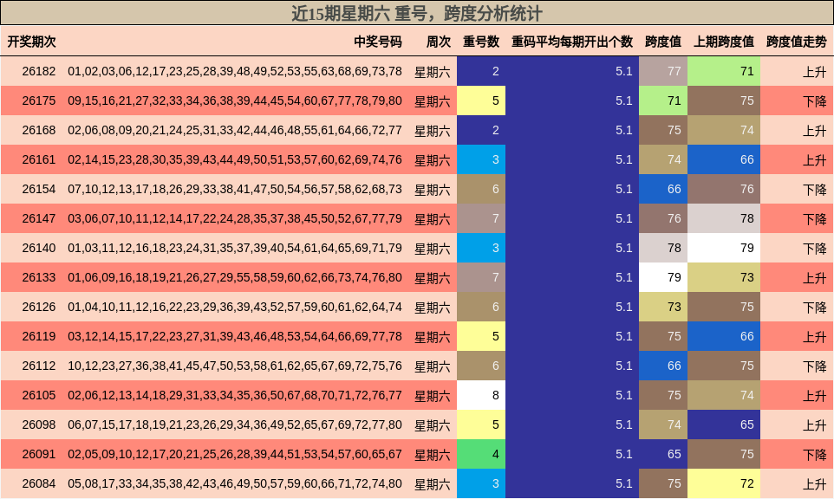Image resolution: width=834 pixels, height=499 pixels.
Task: Click winning numbers starting 06,07,15,17
Action: 235,424
